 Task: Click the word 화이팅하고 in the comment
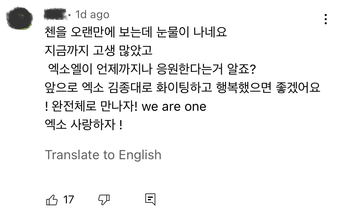point(184,87)
